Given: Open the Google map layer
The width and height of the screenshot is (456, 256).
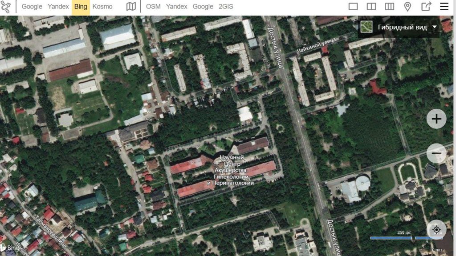Looking at the screenshot, I should (203, 6).
